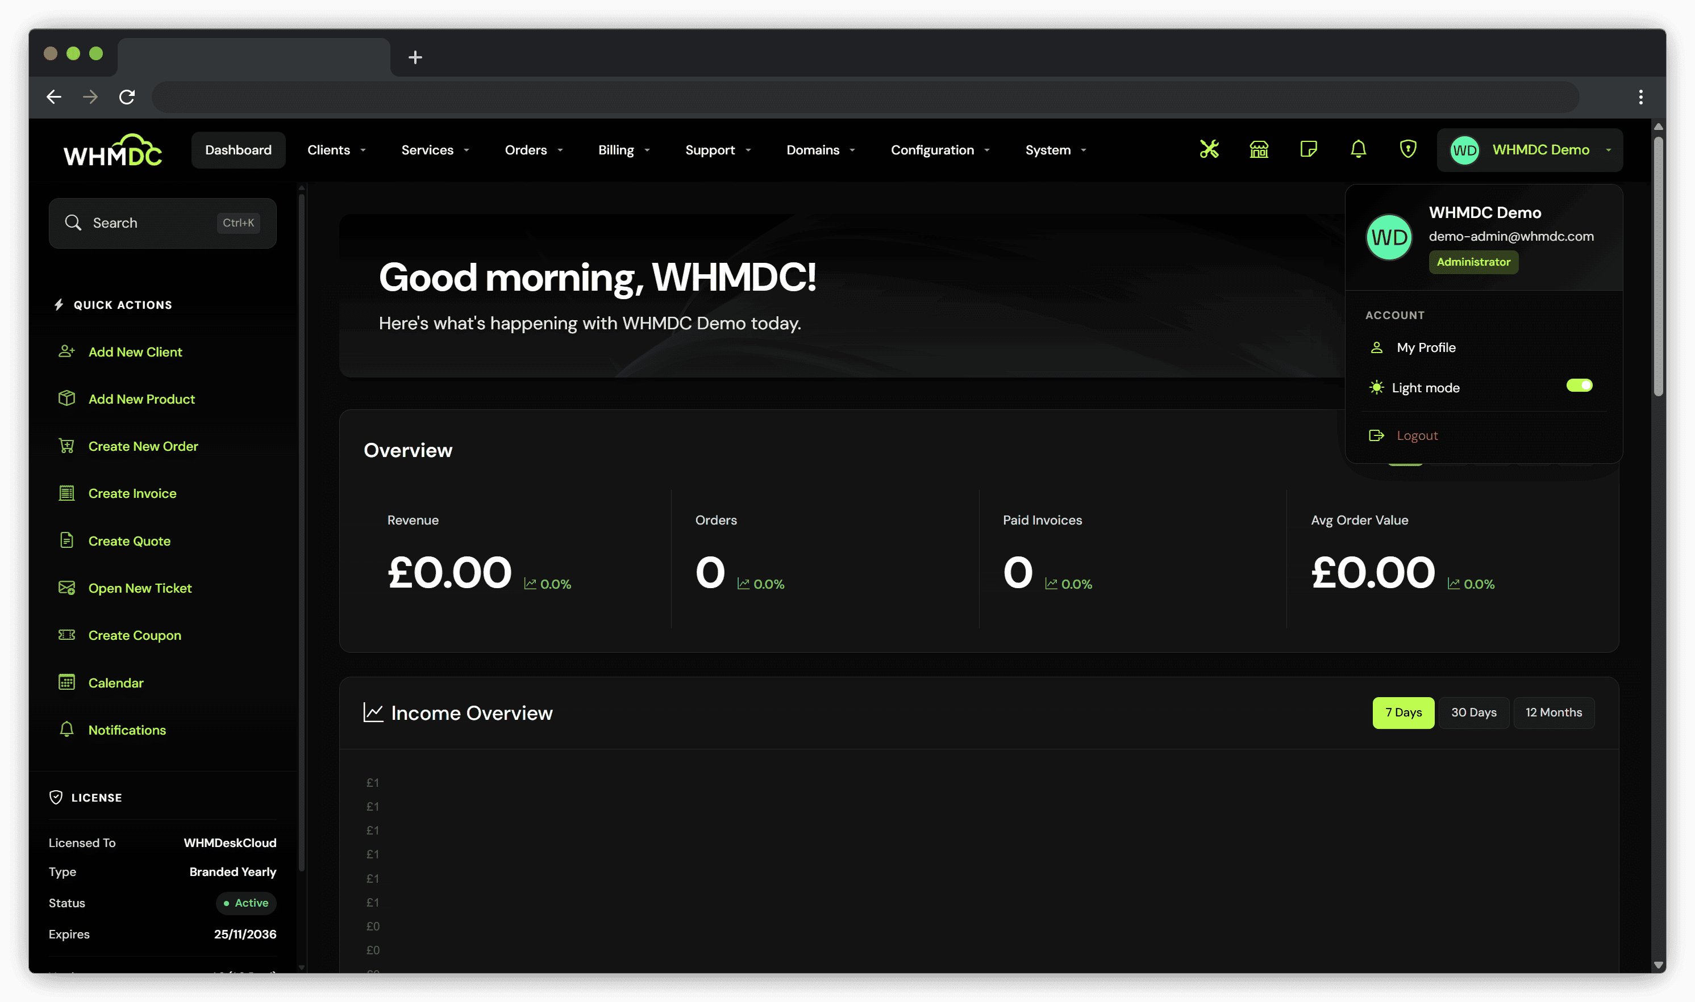Open the admin tools wrench icon
This screenshot has width=1695, height=1002.
coord(1209,150)
